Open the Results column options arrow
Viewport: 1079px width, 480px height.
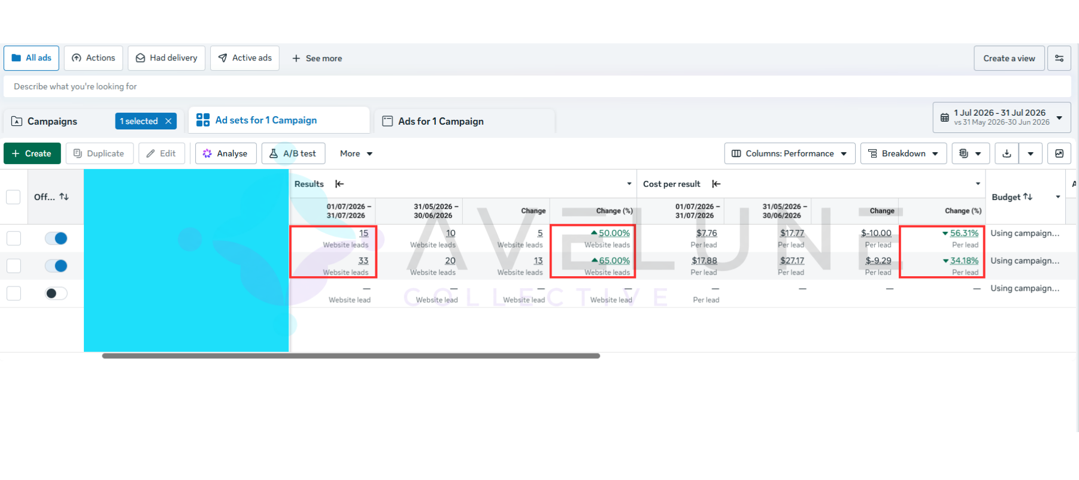629,184
